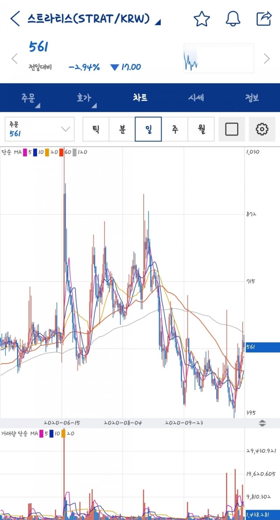Open price alerts via the bell icon
Screen dimensions: 280x520
coord(233,19)
